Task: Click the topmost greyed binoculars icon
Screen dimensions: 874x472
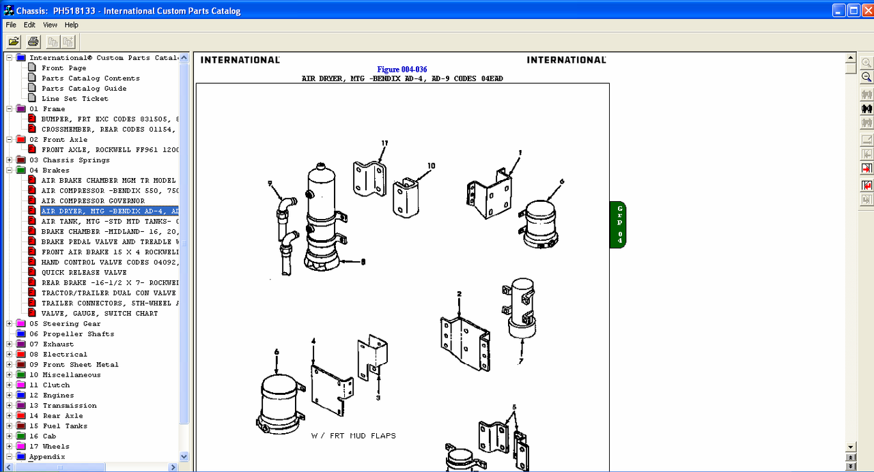Action: click(x=866, y=94)
